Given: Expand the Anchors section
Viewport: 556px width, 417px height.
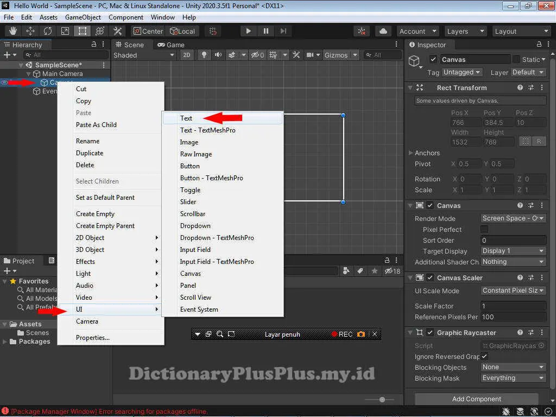Looking at the screenshot, I should click(x=410, y=153).
